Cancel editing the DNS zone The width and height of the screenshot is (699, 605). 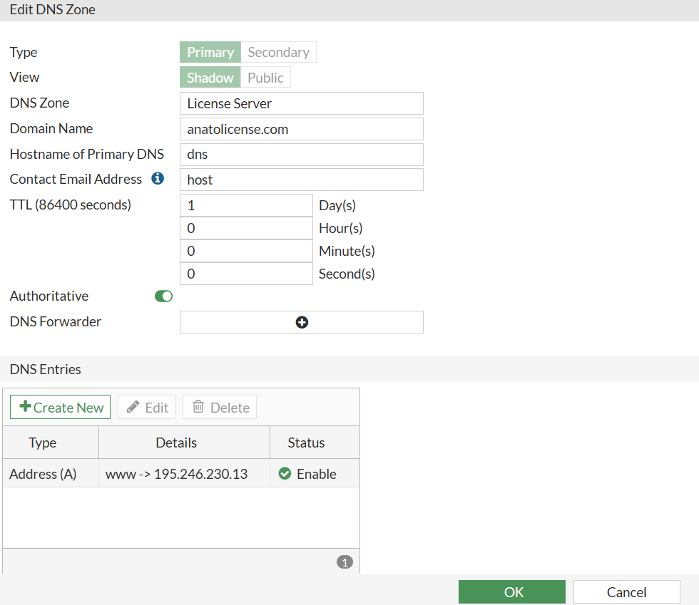click(x=626, y=591)
